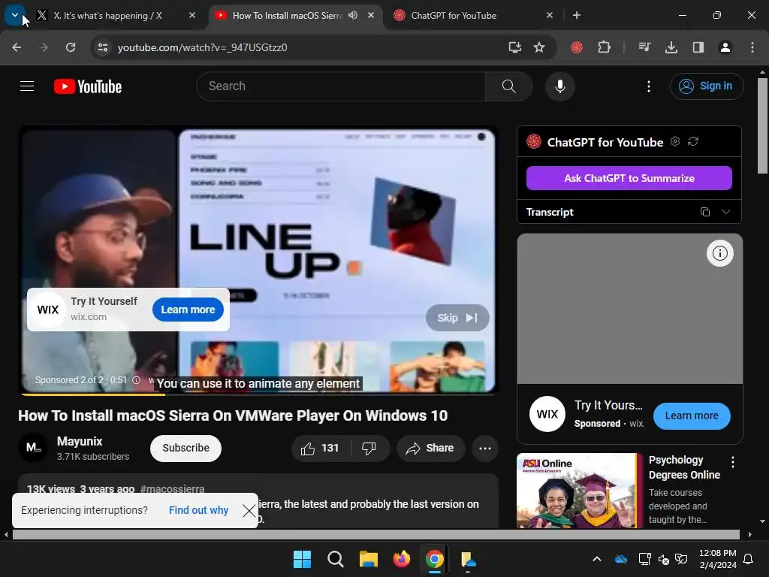This screenshot has height=577, width=769.
Task: Mute the audio icon on the YouTube tab
Action: coord(353,15)
